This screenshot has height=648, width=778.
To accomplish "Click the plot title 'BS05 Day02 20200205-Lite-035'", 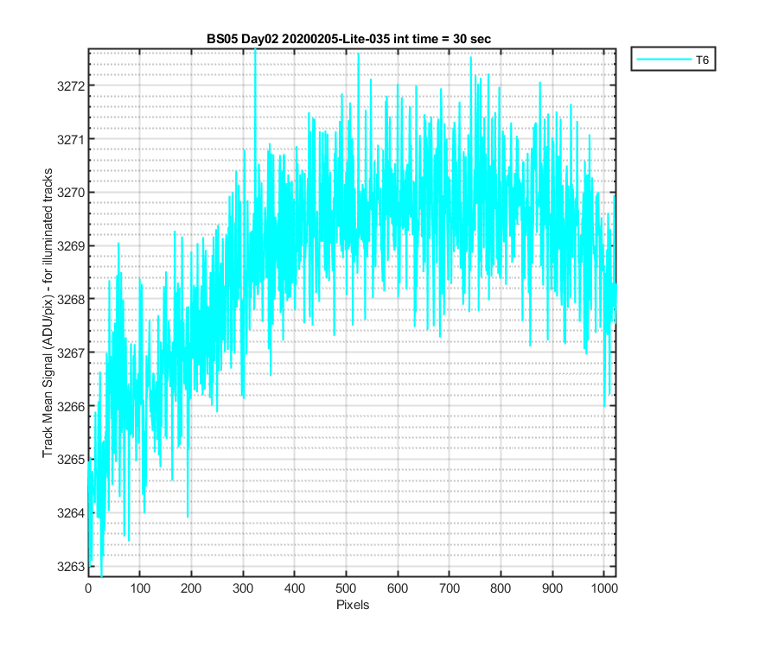I will (x=348, y=39).
